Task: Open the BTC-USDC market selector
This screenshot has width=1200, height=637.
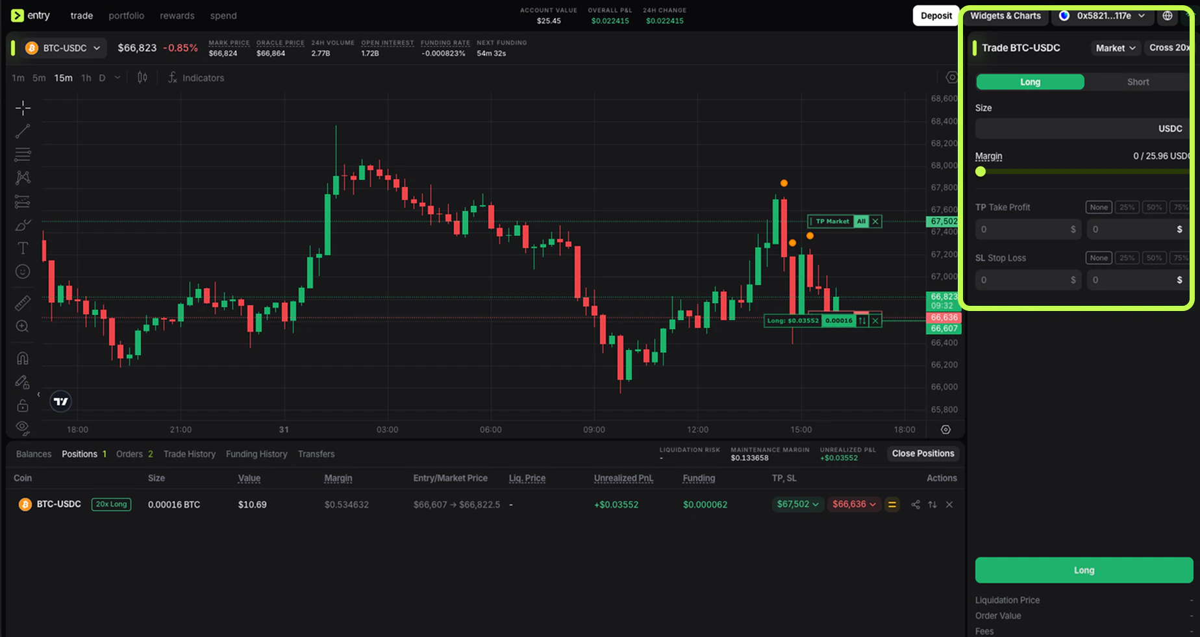Action: coord(64,48)
